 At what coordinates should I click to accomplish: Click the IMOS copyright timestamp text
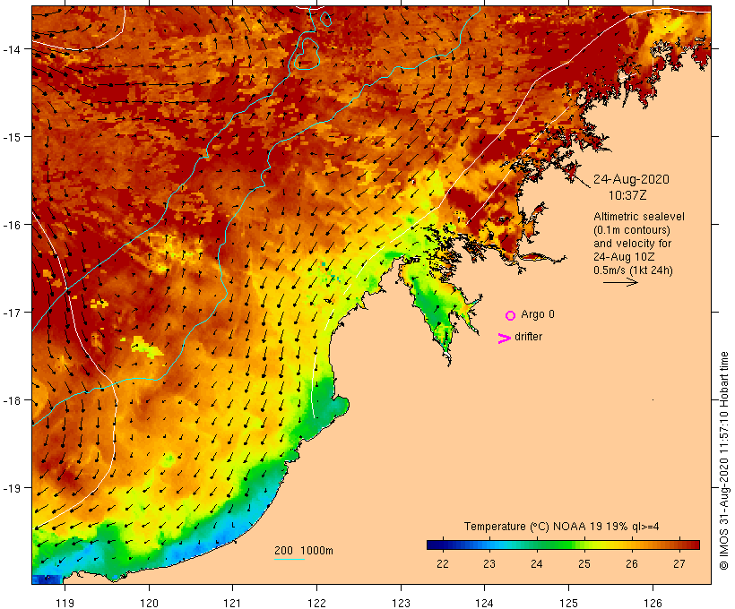[x=724, y=460]
